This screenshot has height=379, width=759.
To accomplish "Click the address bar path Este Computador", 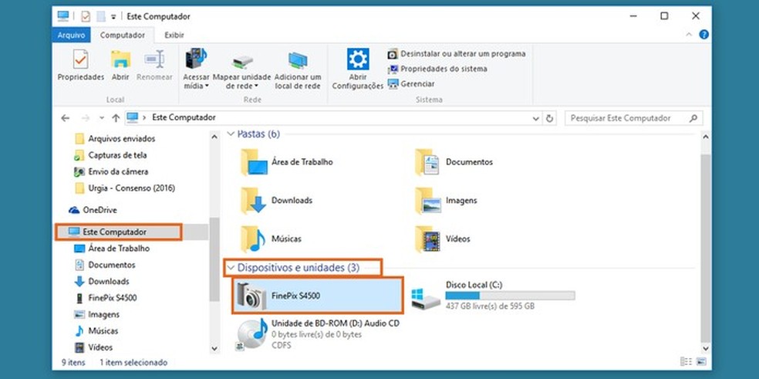I will tap(184, 117).
